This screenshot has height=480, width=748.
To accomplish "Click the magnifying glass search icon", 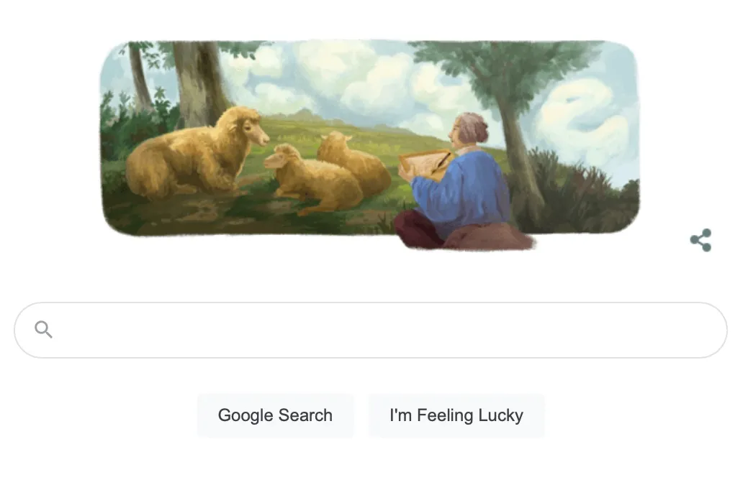I will (x=43, y=330).
